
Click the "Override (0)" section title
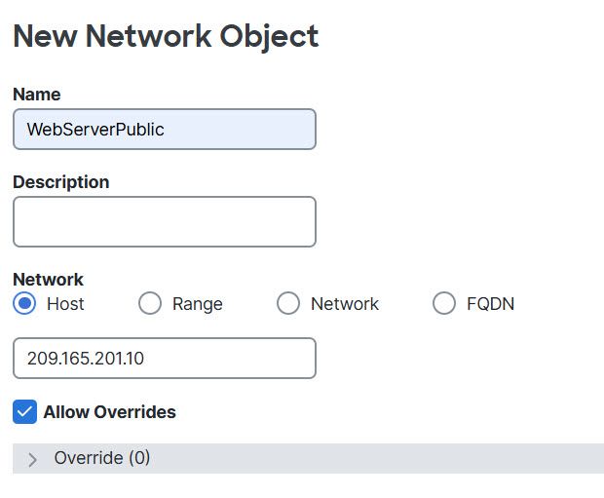(x=102, y=458)
